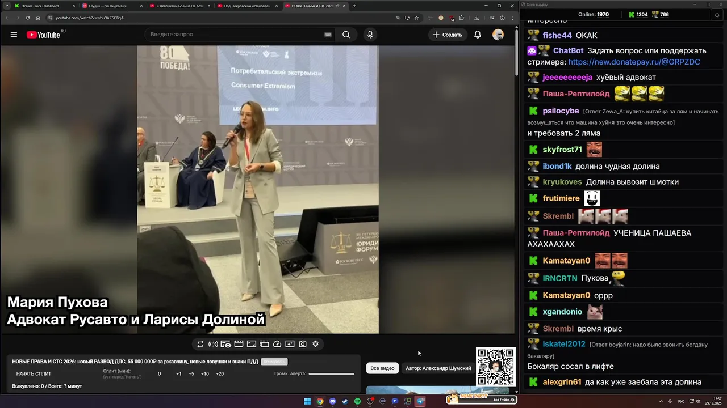Click the НАЧАТЬ СПЛИТ button
This screenshot has width=727, height=408.
click(34, 374)
